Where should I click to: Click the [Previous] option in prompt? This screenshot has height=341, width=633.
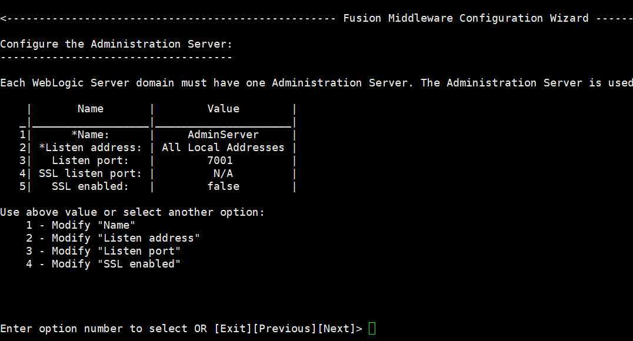pos(285,329)
